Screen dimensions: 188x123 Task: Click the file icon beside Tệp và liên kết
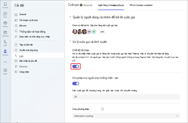[x=16, y=45]
